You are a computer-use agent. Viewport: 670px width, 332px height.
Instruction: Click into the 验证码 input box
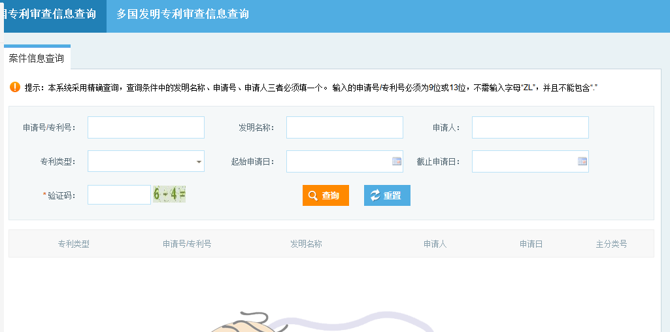119,195
